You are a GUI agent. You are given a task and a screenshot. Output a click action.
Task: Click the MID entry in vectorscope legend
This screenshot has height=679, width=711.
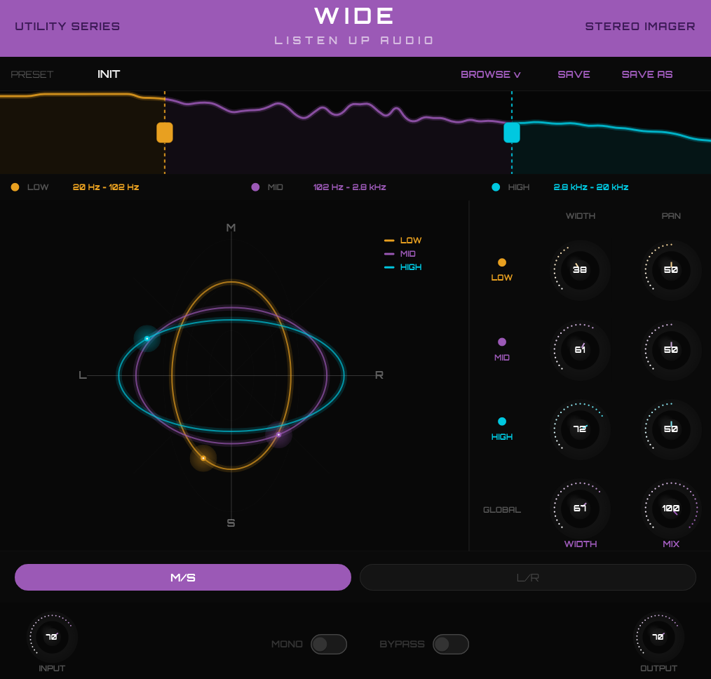click(400, 253)
